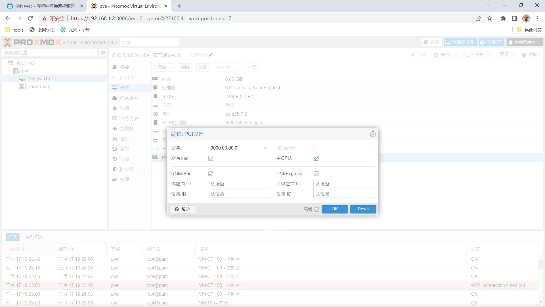Open the MDev type dropdown
Viewport: 545px width, 307px height.
pyautogui.click(x=370, y=148)
